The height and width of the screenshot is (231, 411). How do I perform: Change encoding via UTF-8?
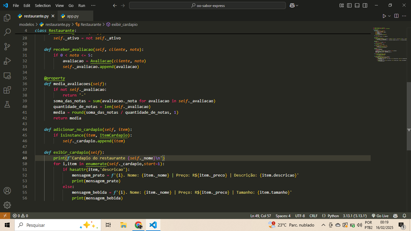coord(300,216)
